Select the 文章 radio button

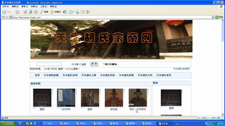coord(72,64)
